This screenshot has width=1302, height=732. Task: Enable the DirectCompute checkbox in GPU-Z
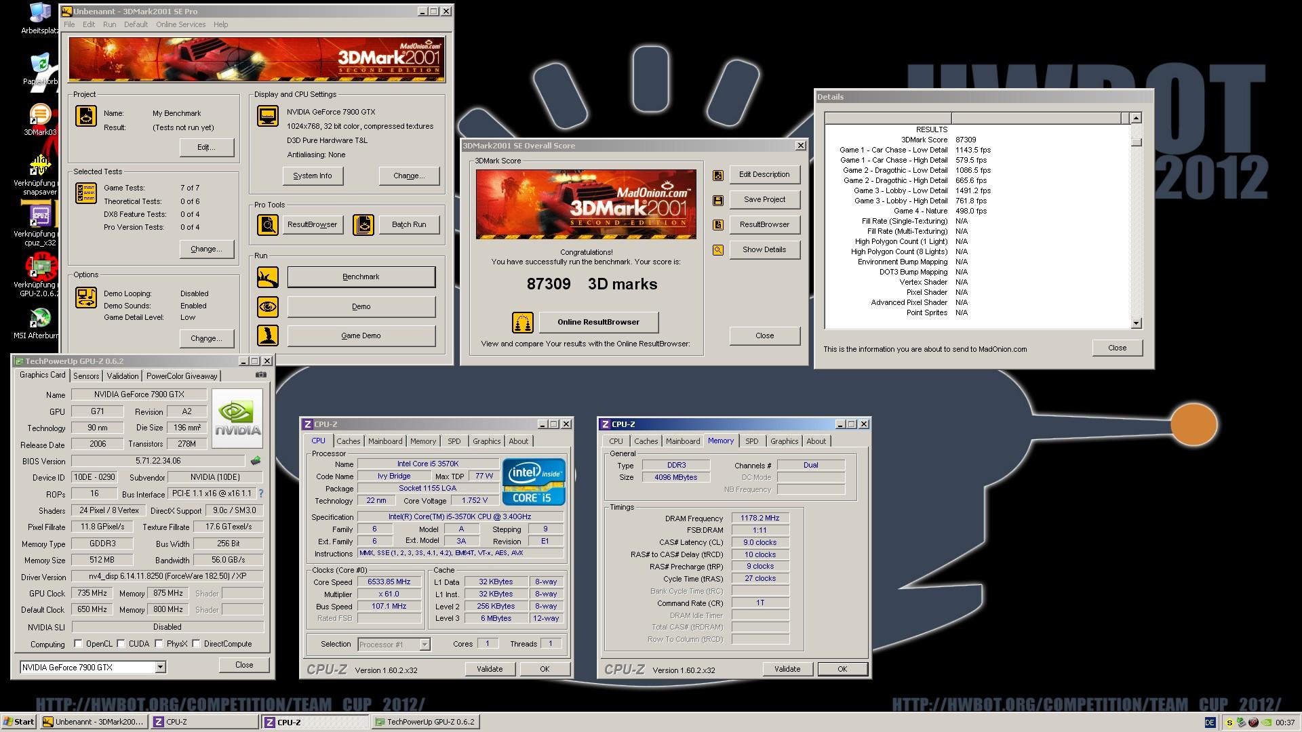(196, 643)
